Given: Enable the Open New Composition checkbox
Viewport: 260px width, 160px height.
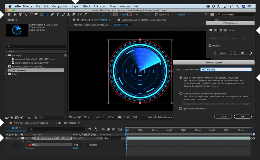Looking at the screenshot, I should (181, 109).
